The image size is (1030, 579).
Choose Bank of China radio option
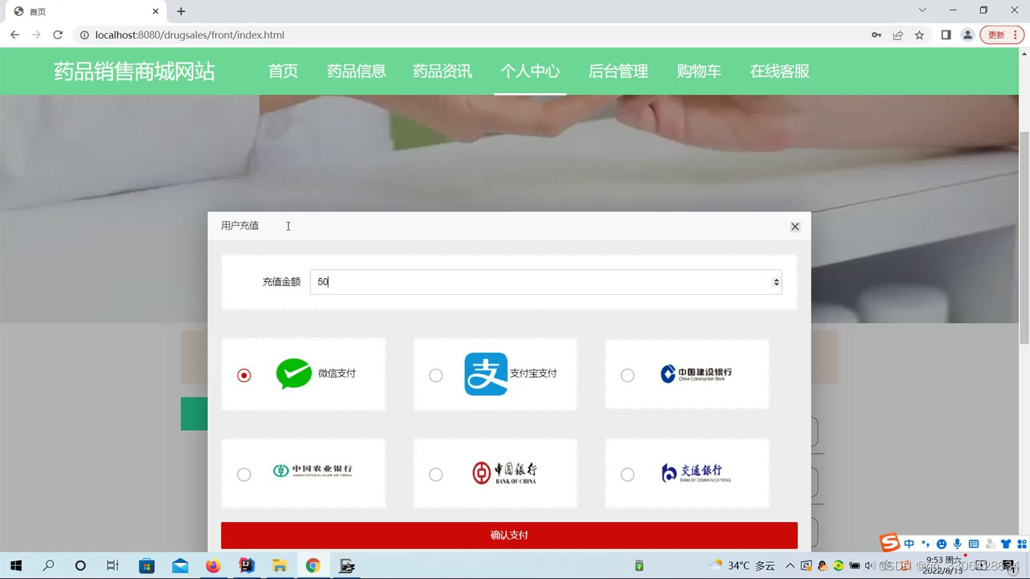pyautogui.click(x=436, y=474)
